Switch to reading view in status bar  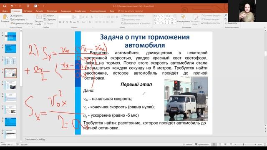pyautogui.click(x=225, y=145)
